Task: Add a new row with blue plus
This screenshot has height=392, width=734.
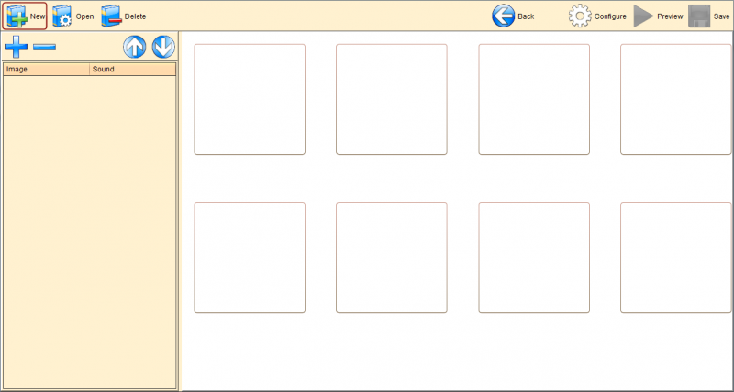Action: pyautogui.click(x=16, y=47)
